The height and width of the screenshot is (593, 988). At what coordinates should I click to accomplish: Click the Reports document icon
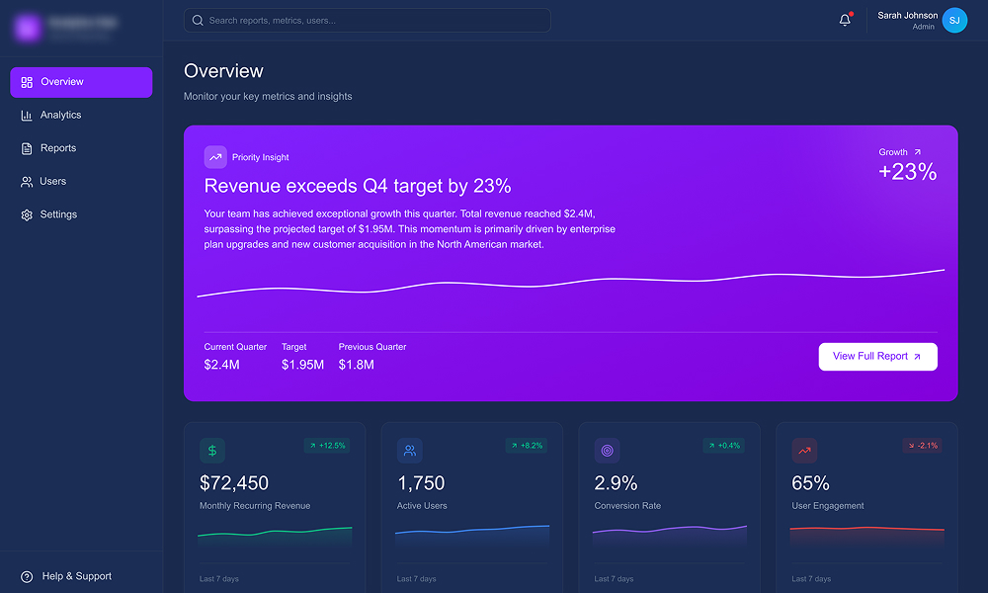point(25,147)
